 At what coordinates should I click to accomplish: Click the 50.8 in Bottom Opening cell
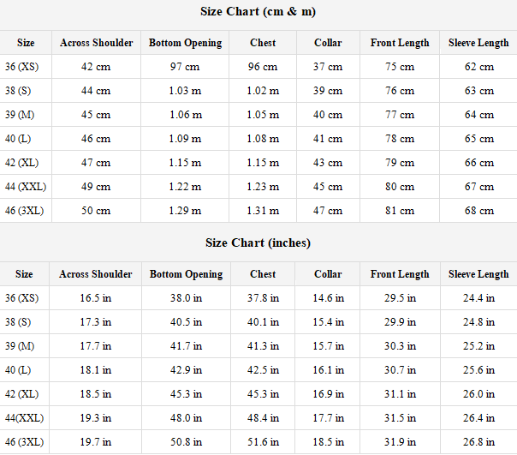(186, 442)
